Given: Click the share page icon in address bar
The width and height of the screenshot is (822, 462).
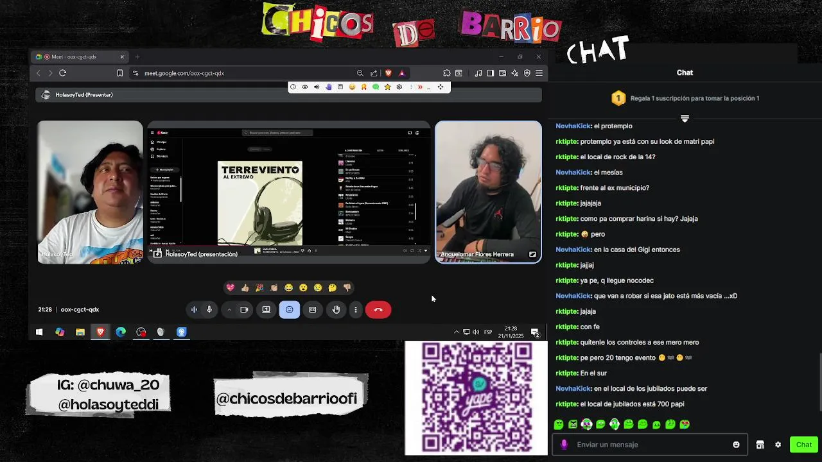Looking at the screenshot, I should (x=374, y=73).
